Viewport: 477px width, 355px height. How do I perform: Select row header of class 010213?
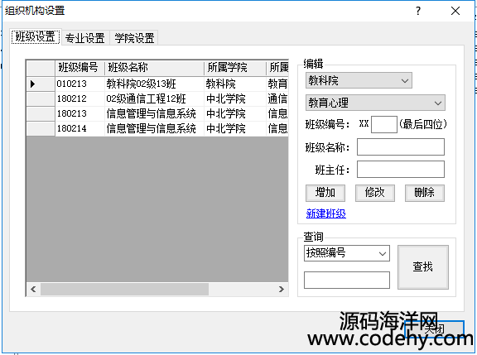click(41, 84)
